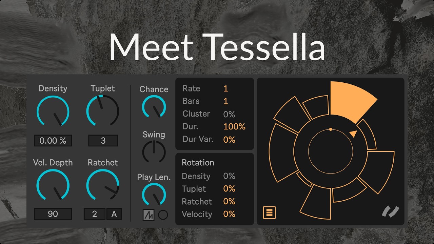Image resolution: width=434 pixels, height=244 pixels.
Task: Click the circle icon beside the sawtooth button
Action: pos(163,215)
